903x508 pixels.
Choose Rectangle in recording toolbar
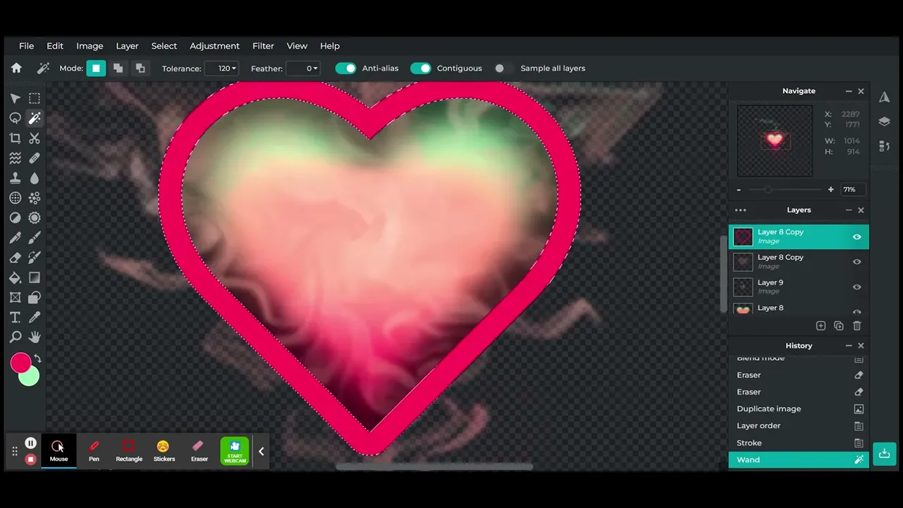coord(129,451)
